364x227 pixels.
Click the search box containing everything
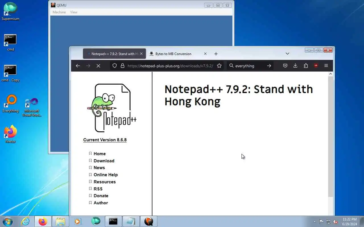click(x=250, y=66)
